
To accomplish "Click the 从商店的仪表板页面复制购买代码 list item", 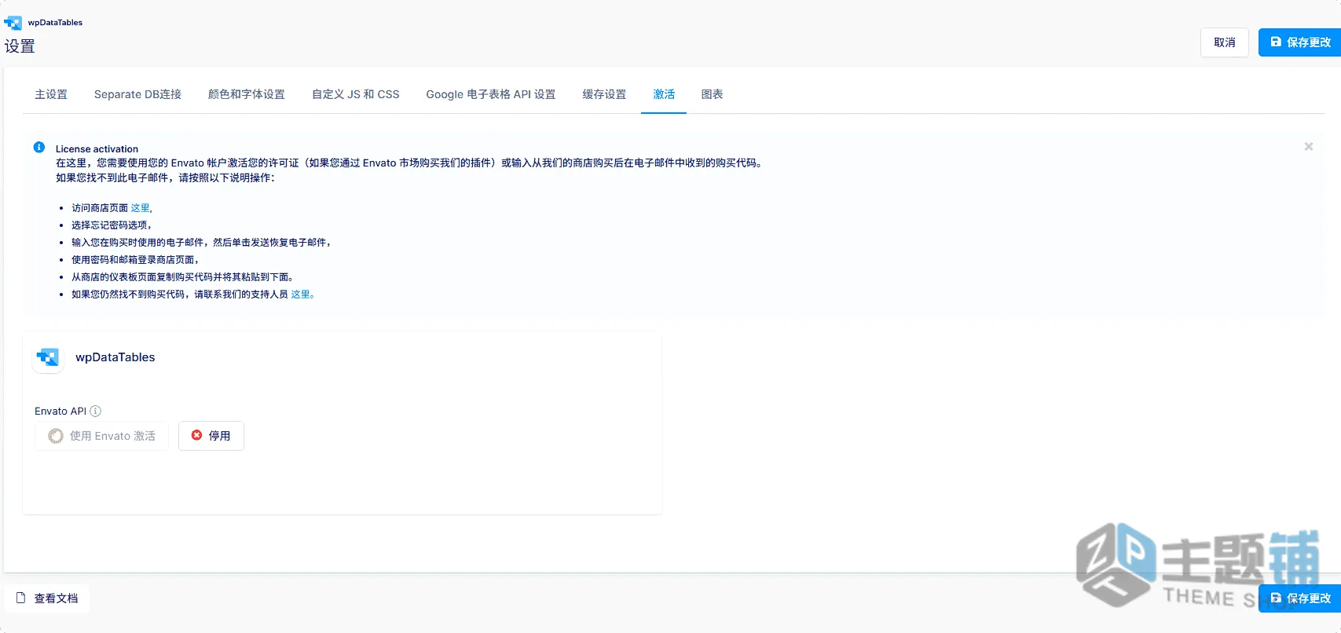I will (183, 277).
